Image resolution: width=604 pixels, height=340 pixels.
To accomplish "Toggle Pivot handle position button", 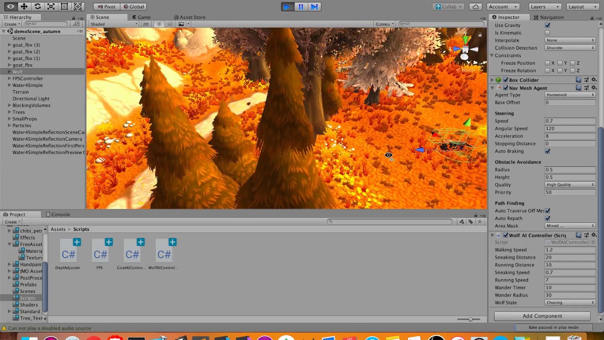I will pos(107,7).
